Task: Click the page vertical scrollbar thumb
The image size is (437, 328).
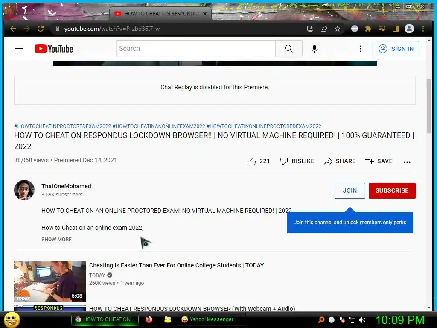Action: point(429,106)
